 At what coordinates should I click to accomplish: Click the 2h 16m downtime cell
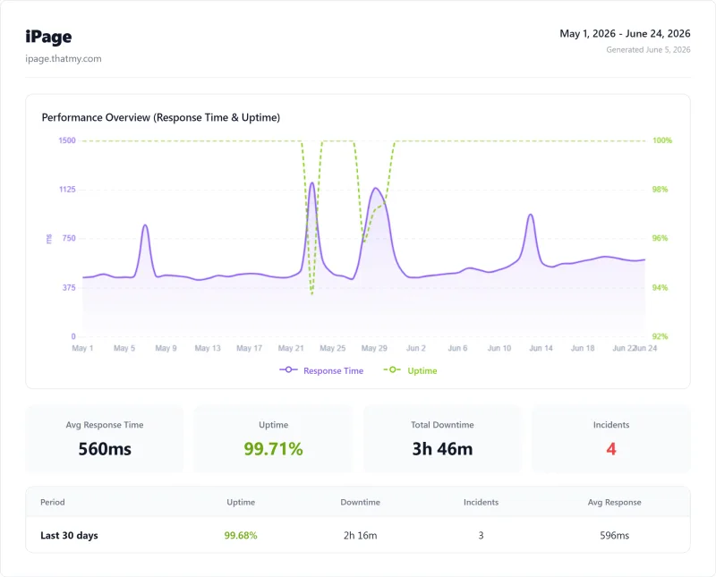pyautogui.click(x=361, y=536)
